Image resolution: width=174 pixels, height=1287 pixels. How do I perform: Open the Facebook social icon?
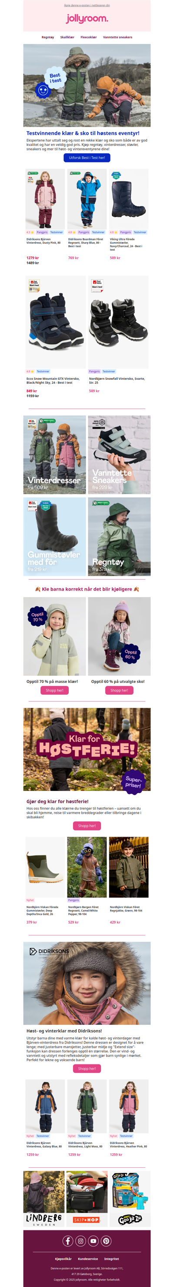[68, 1240]
